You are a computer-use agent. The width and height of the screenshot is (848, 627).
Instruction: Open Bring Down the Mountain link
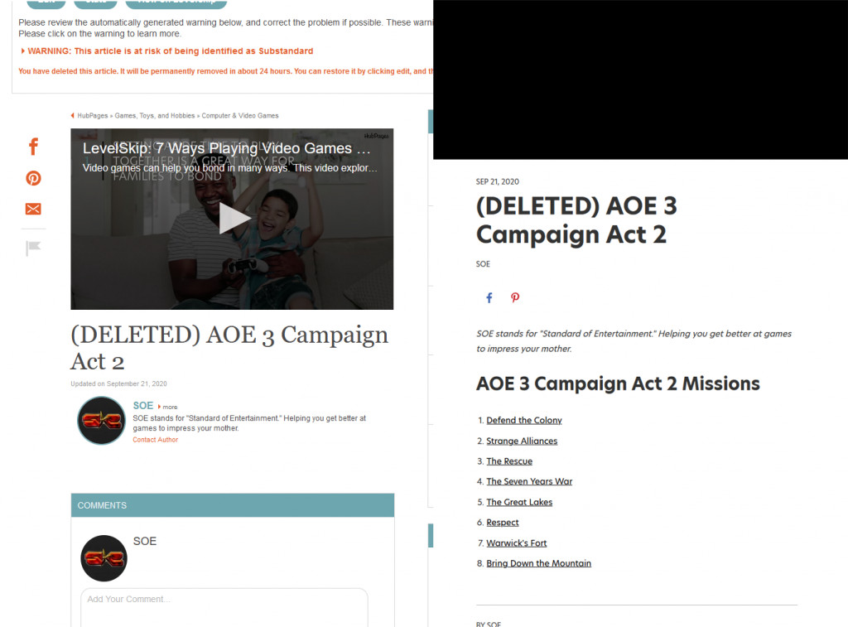538,563
